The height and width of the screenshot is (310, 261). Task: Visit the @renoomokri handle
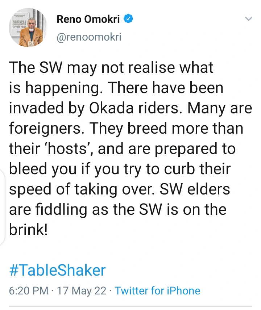[x=89, y=37]
